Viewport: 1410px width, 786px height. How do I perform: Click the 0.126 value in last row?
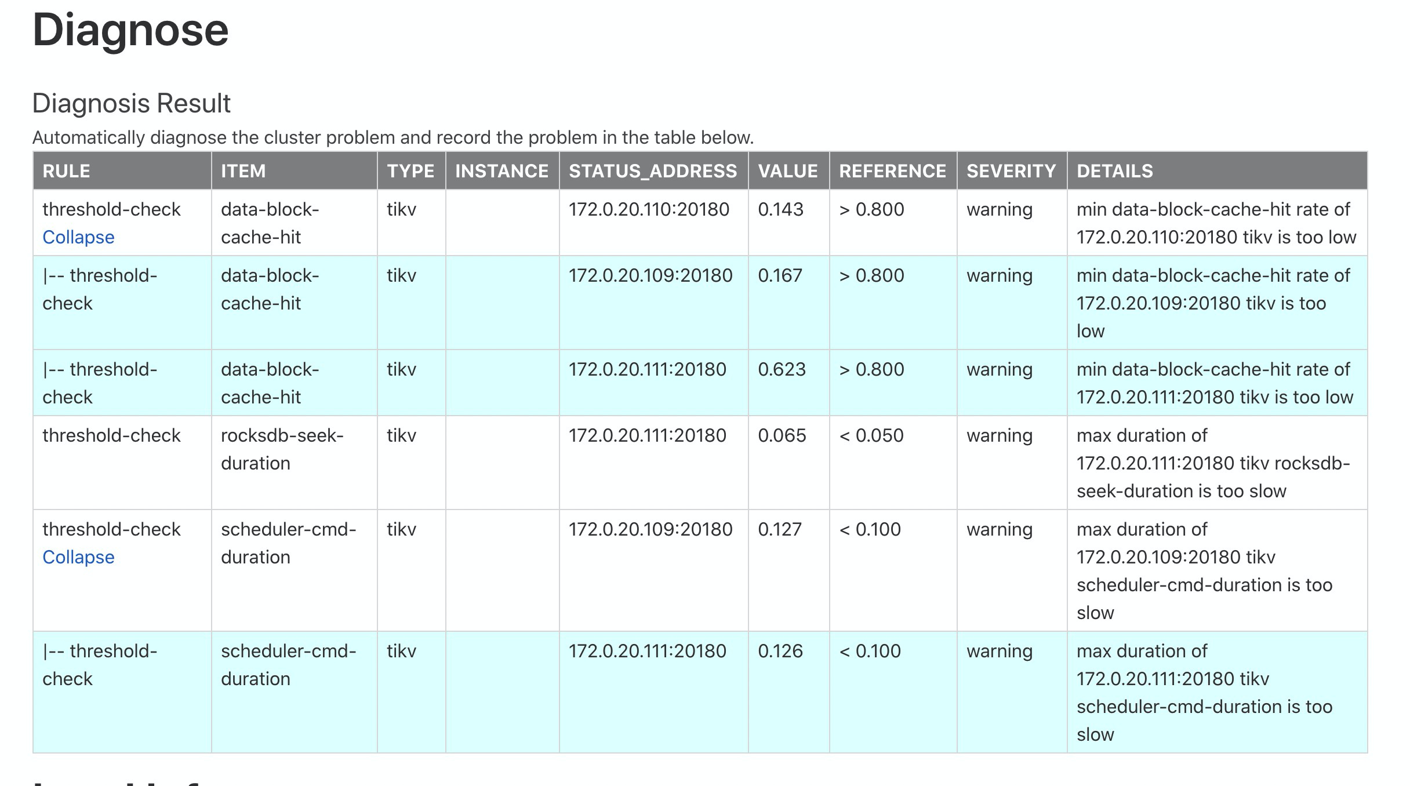pos(780,651)
